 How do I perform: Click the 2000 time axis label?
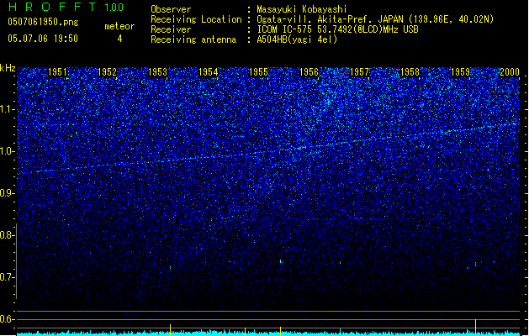[510, 71]
